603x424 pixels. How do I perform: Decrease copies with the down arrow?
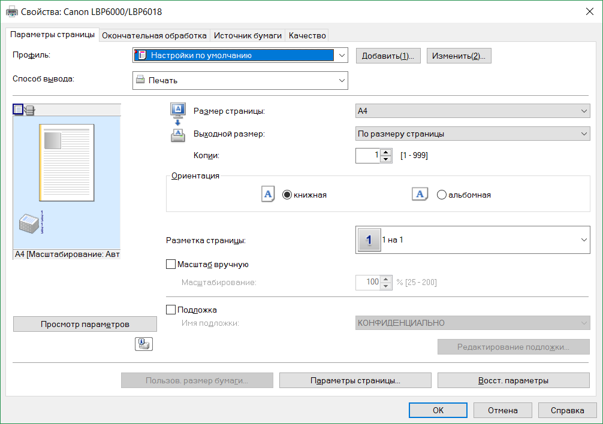[386, 159]
